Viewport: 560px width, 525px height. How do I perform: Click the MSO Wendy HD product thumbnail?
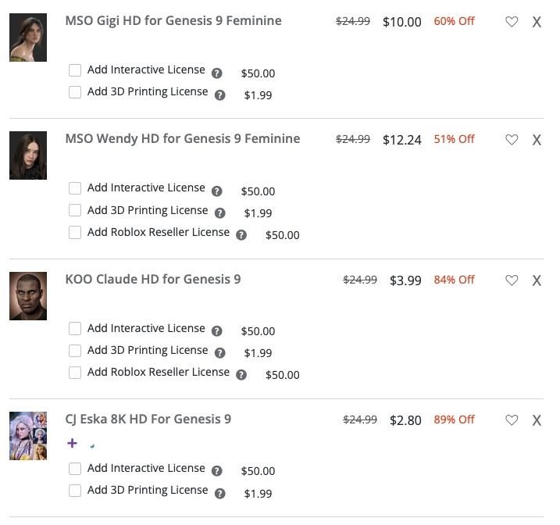(x=28, y=155)
